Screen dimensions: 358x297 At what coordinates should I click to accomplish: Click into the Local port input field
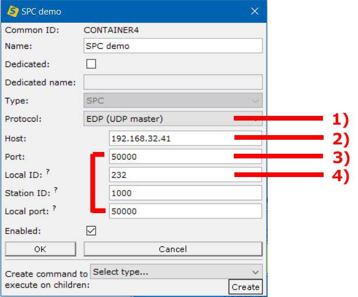pos(185,211)
